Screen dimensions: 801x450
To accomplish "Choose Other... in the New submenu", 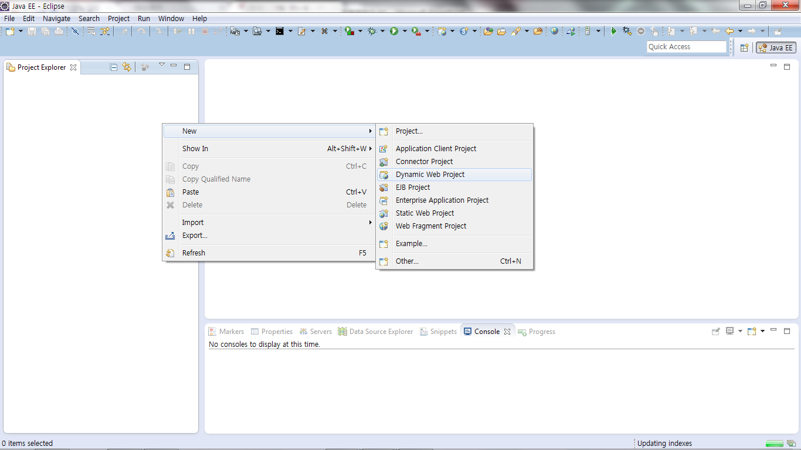I will click(x=407, y=261).
